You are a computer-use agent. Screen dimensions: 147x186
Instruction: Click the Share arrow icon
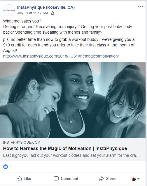101,179
